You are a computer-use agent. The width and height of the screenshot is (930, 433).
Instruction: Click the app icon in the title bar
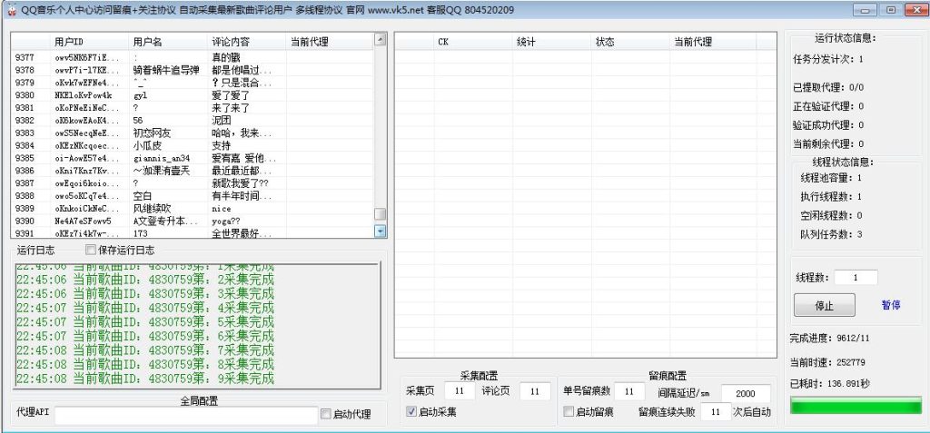tap(11, 10)
